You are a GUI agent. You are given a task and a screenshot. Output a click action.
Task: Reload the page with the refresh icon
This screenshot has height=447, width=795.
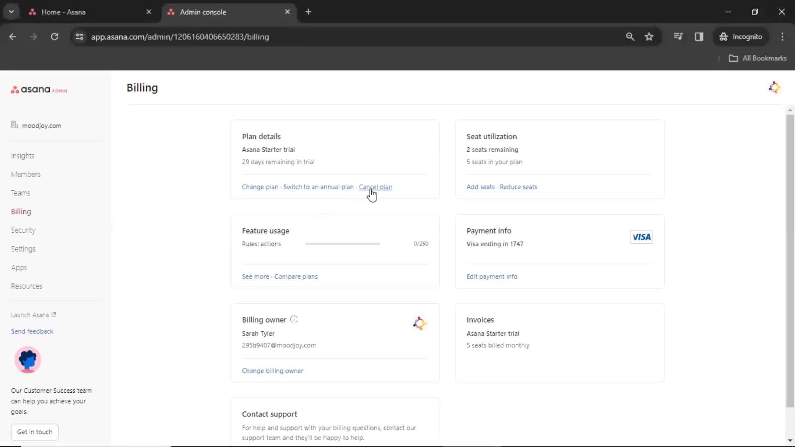pos(54,37)
